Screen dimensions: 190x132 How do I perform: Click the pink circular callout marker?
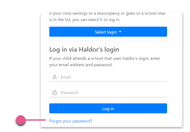click(x=21, y=120)
